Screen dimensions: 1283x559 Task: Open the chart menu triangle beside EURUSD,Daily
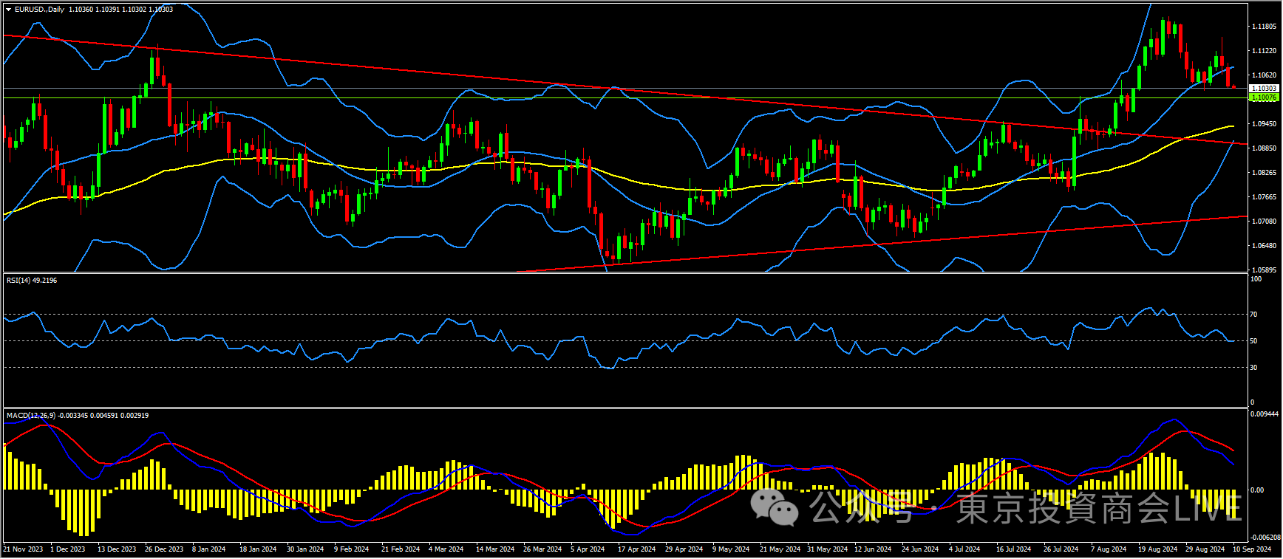point(8,10)
